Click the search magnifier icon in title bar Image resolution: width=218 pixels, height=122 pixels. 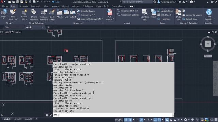[x=155, y=2]
